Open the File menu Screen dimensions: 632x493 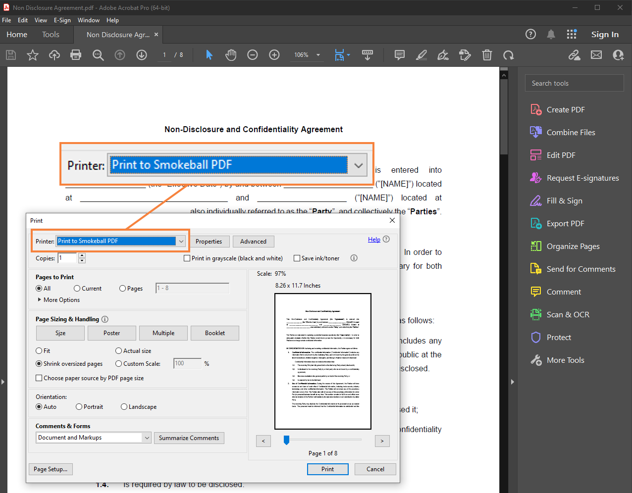click(6, 20)
